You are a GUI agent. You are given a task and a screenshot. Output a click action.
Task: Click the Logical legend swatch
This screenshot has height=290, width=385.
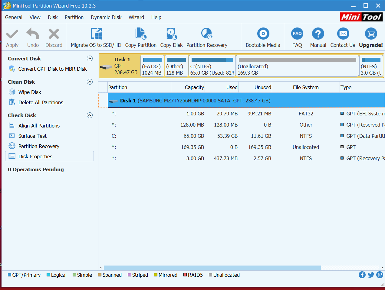(48, 275)
